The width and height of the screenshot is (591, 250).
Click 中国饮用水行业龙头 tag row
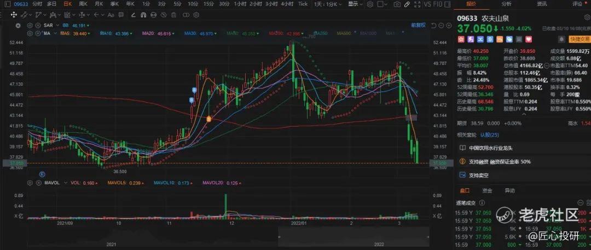524,148
